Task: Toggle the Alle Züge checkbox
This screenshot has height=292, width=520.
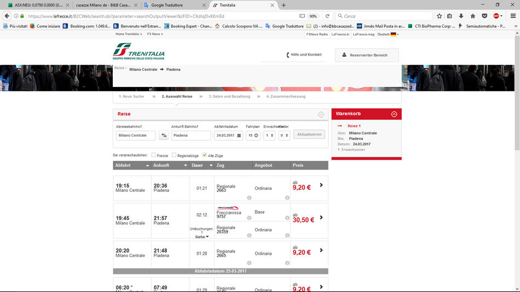Action: (x=205, y=155)
